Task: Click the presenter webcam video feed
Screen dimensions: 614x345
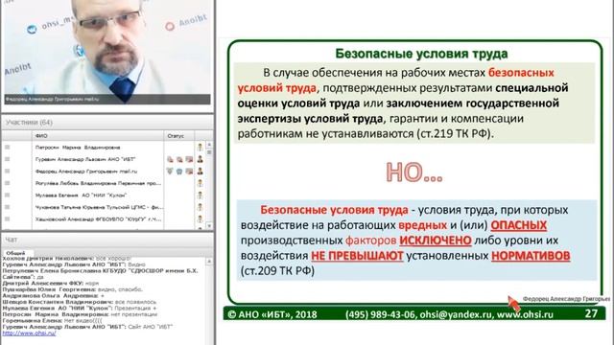Action: click(107, 52)
